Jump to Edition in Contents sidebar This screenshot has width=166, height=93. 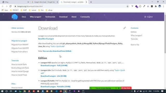[134, 32]
